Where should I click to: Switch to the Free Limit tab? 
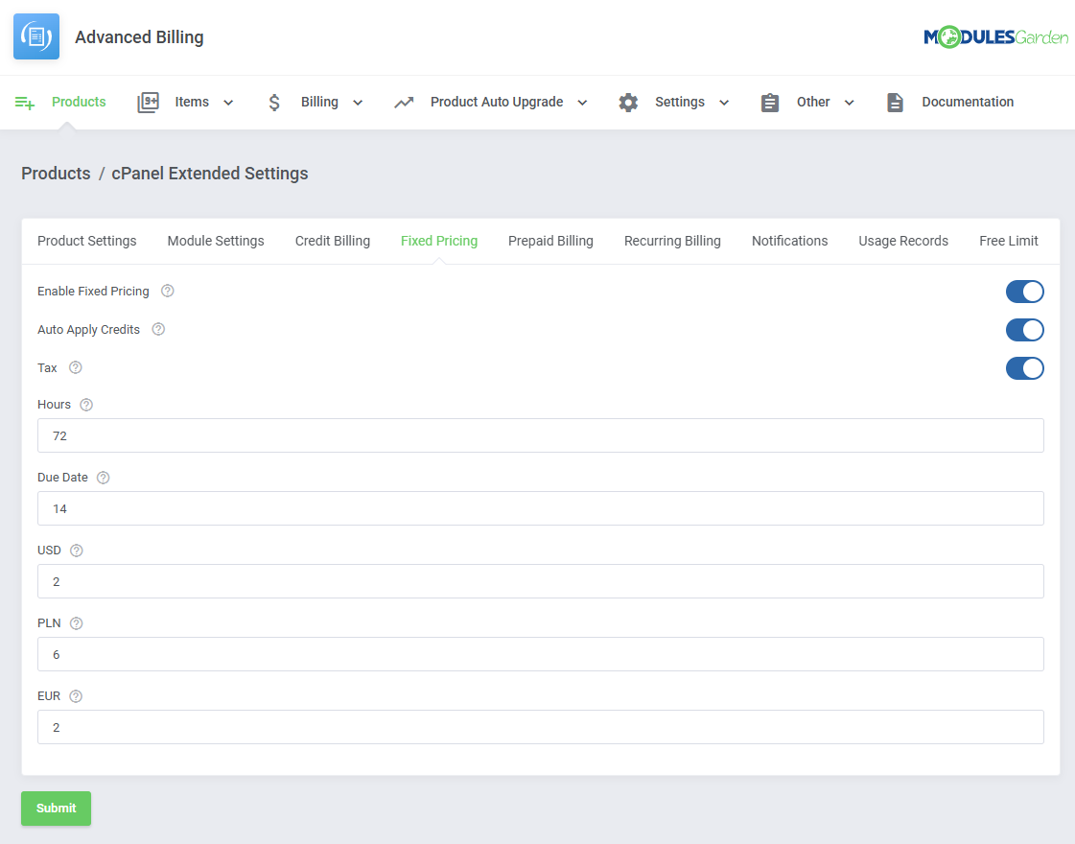[x=1009, y=241]
